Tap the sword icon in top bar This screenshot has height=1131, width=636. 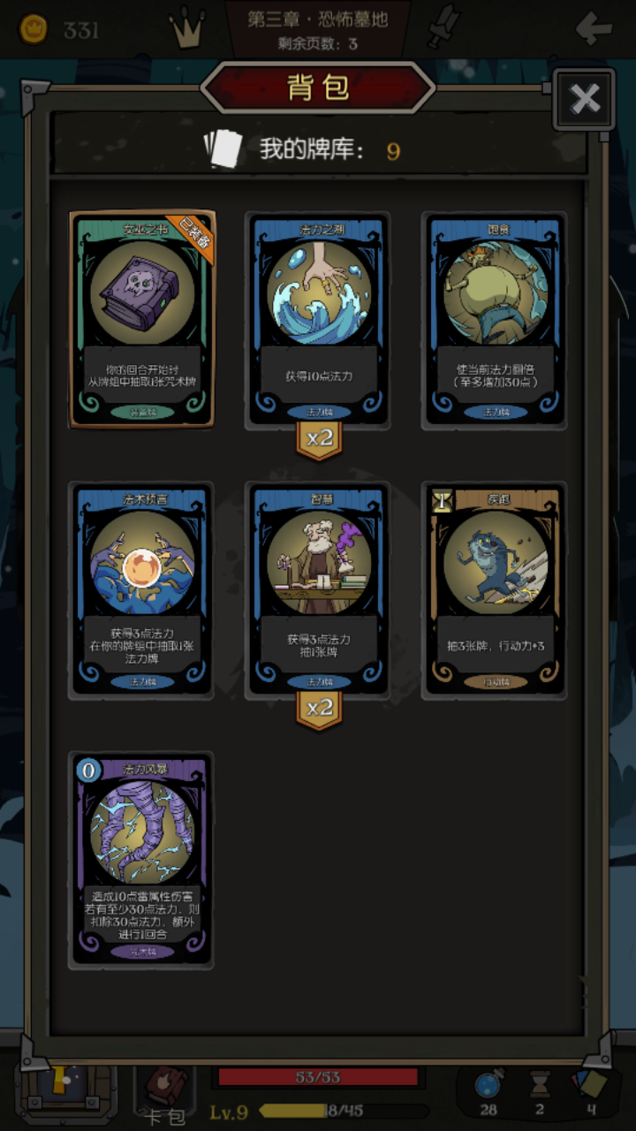click(443, 28)
